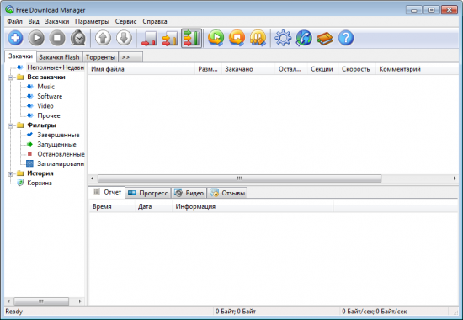Move download down with down-arrow icon
The width and height of the screenshot is (463, 320).
[124, 38]
